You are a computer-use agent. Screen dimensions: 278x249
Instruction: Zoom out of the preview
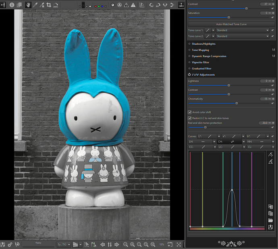126,245
